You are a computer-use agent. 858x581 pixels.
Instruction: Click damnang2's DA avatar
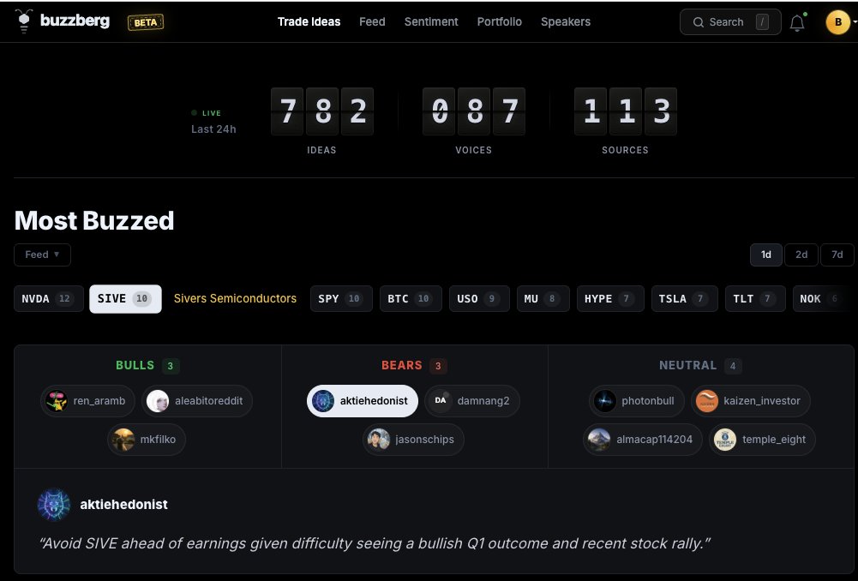coord(441,401)
